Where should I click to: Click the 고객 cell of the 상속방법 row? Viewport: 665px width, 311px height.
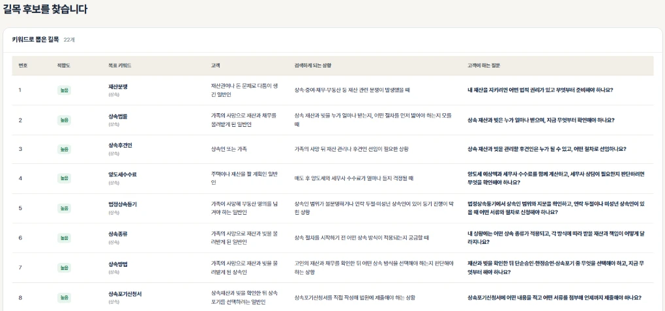[x=244, y=267]
